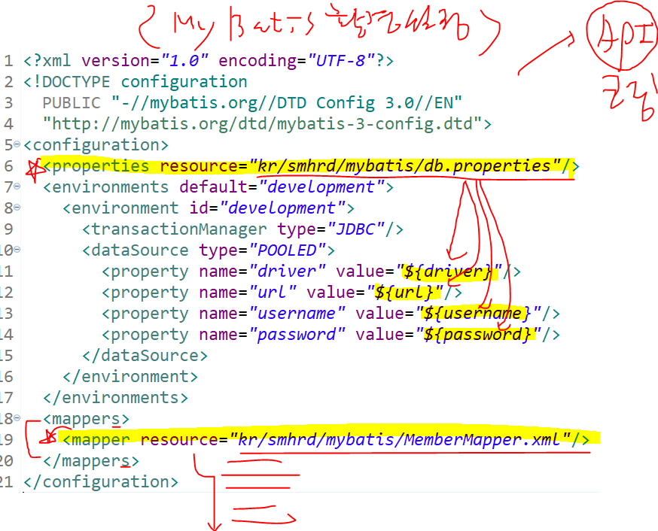Click the closing </mappers> tag

coord(91,461)
